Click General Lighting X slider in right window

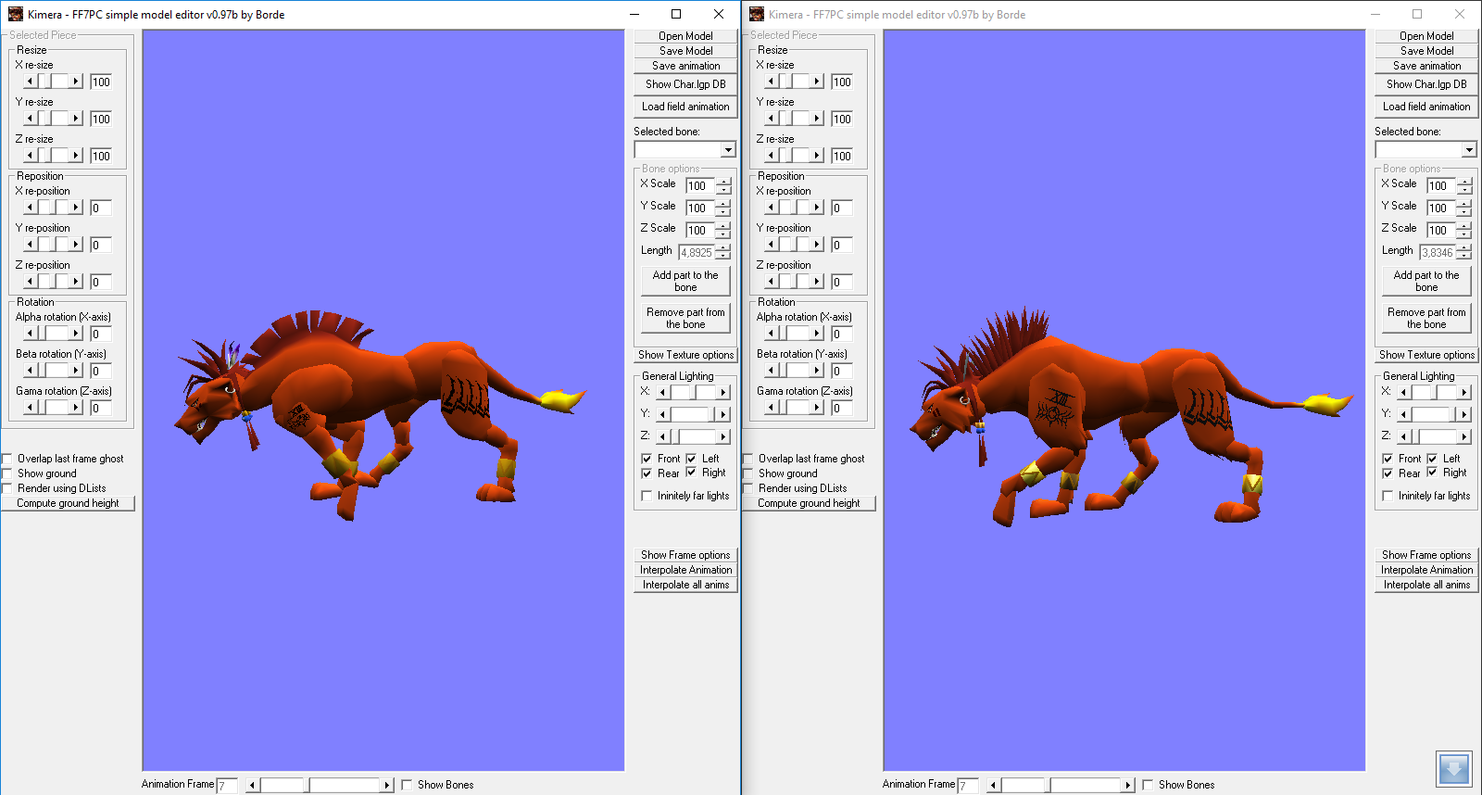(x=1434, y=392)
